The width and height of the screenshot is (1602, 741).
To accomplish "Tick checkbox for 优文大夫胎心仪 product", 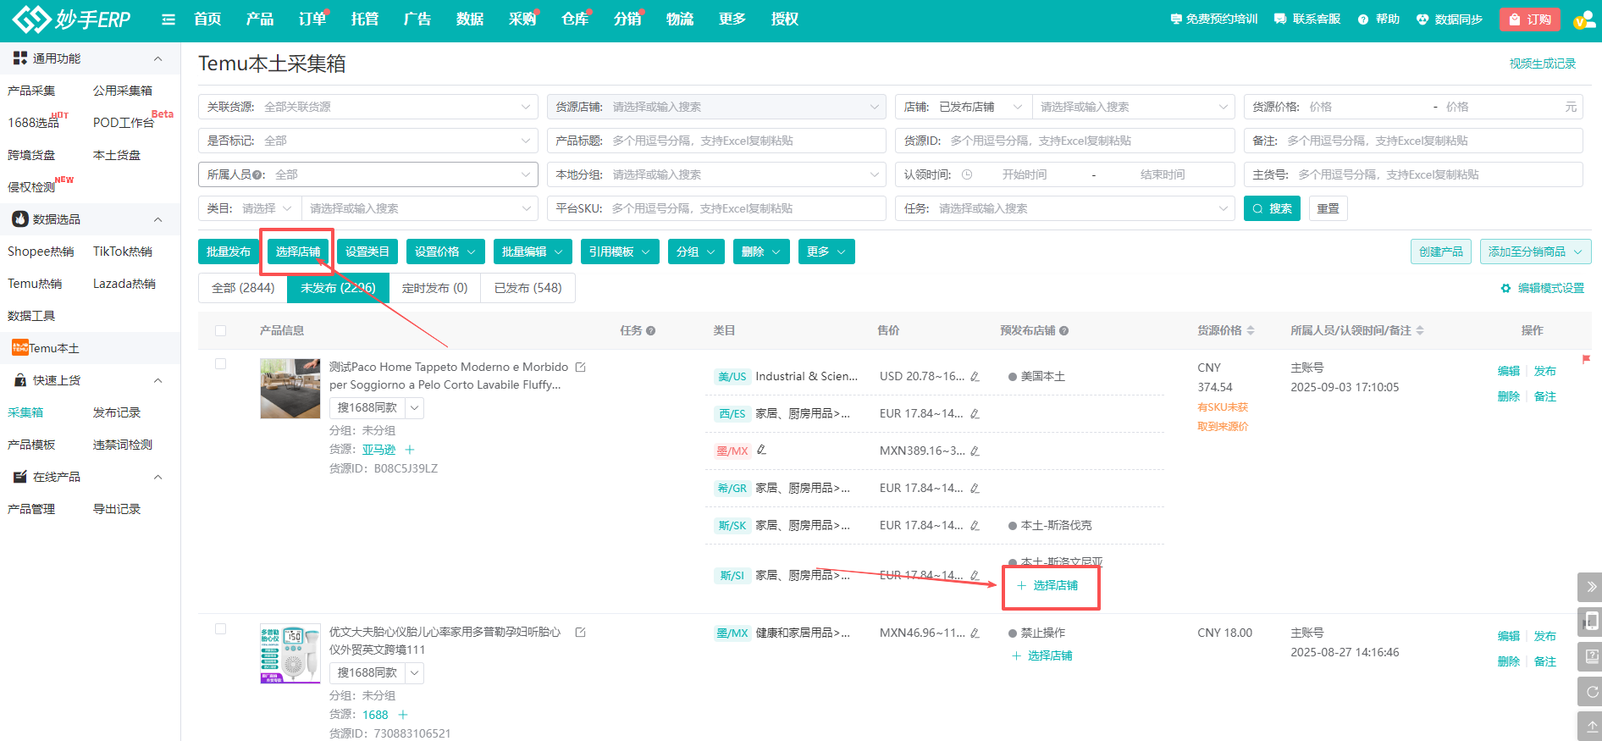I will tap(220, 628).
